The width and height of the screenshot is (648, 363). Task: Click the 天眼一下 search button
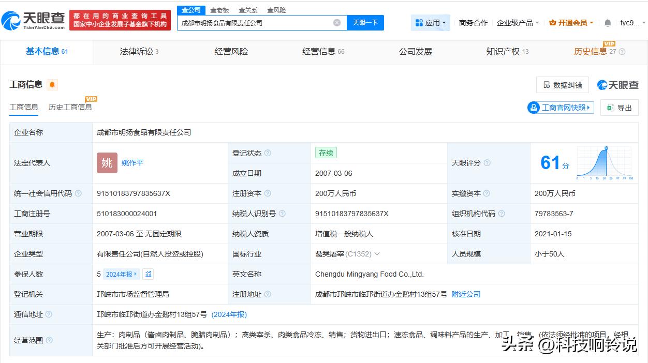(x=365, y=23)
